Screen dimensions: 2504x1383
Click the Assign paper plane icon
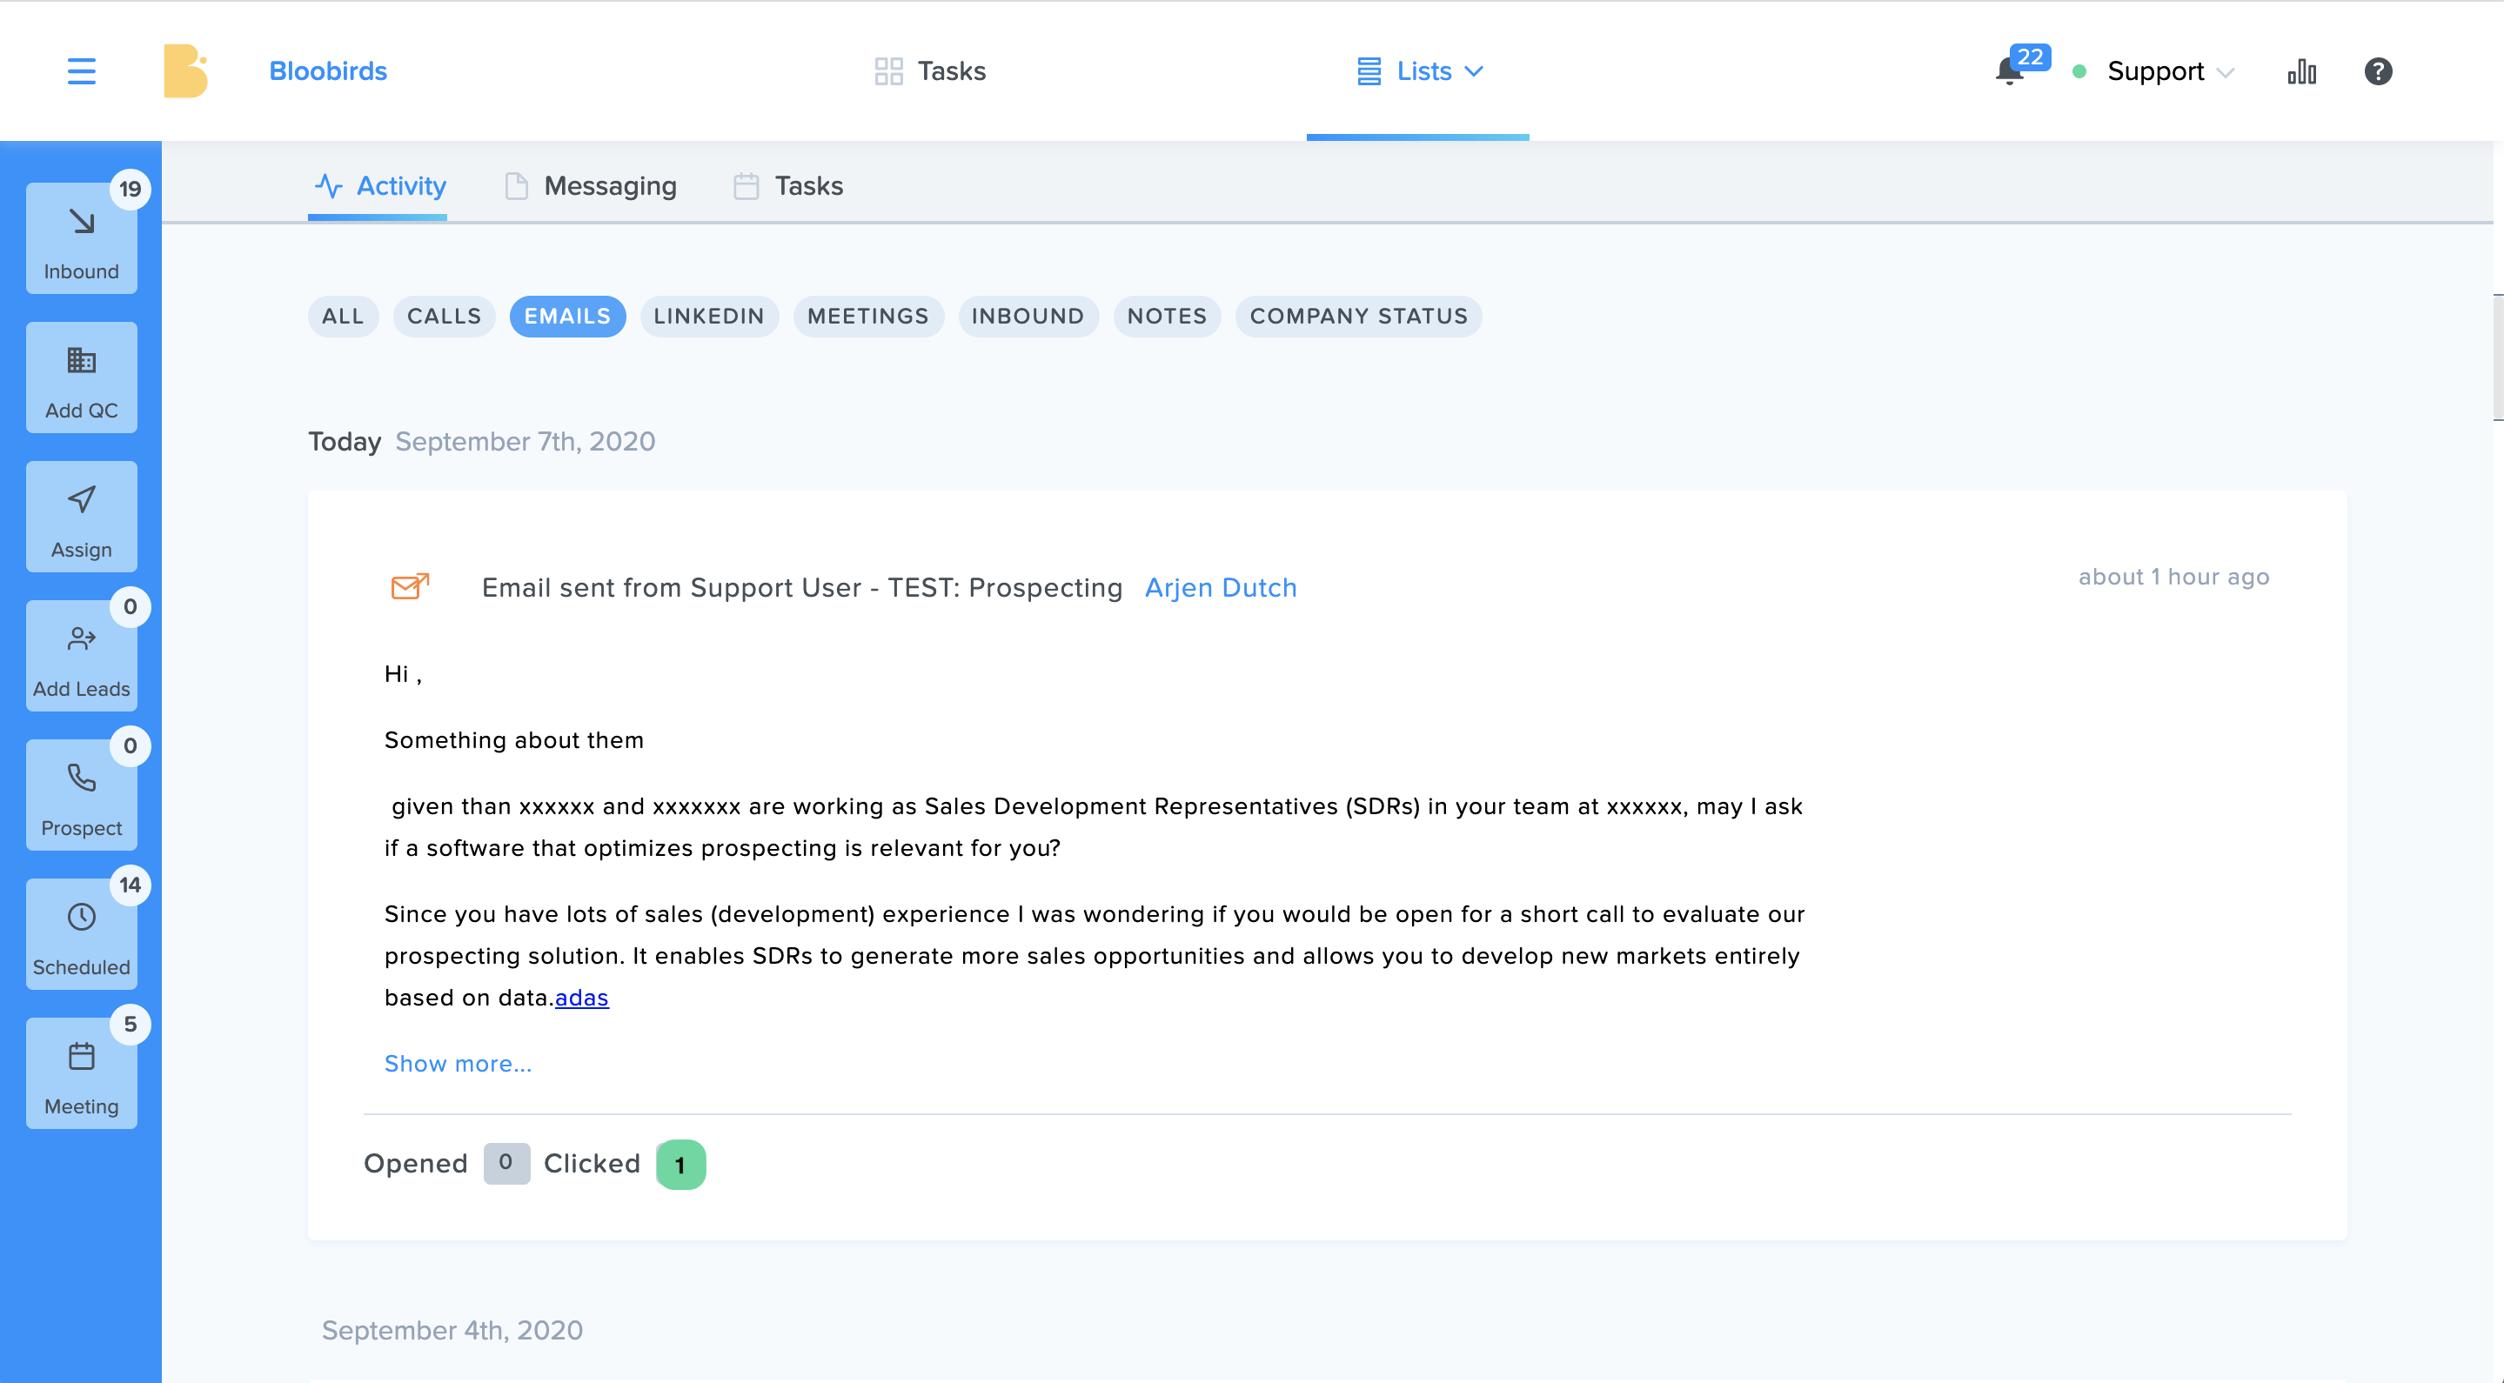click(x=82, y=499)
